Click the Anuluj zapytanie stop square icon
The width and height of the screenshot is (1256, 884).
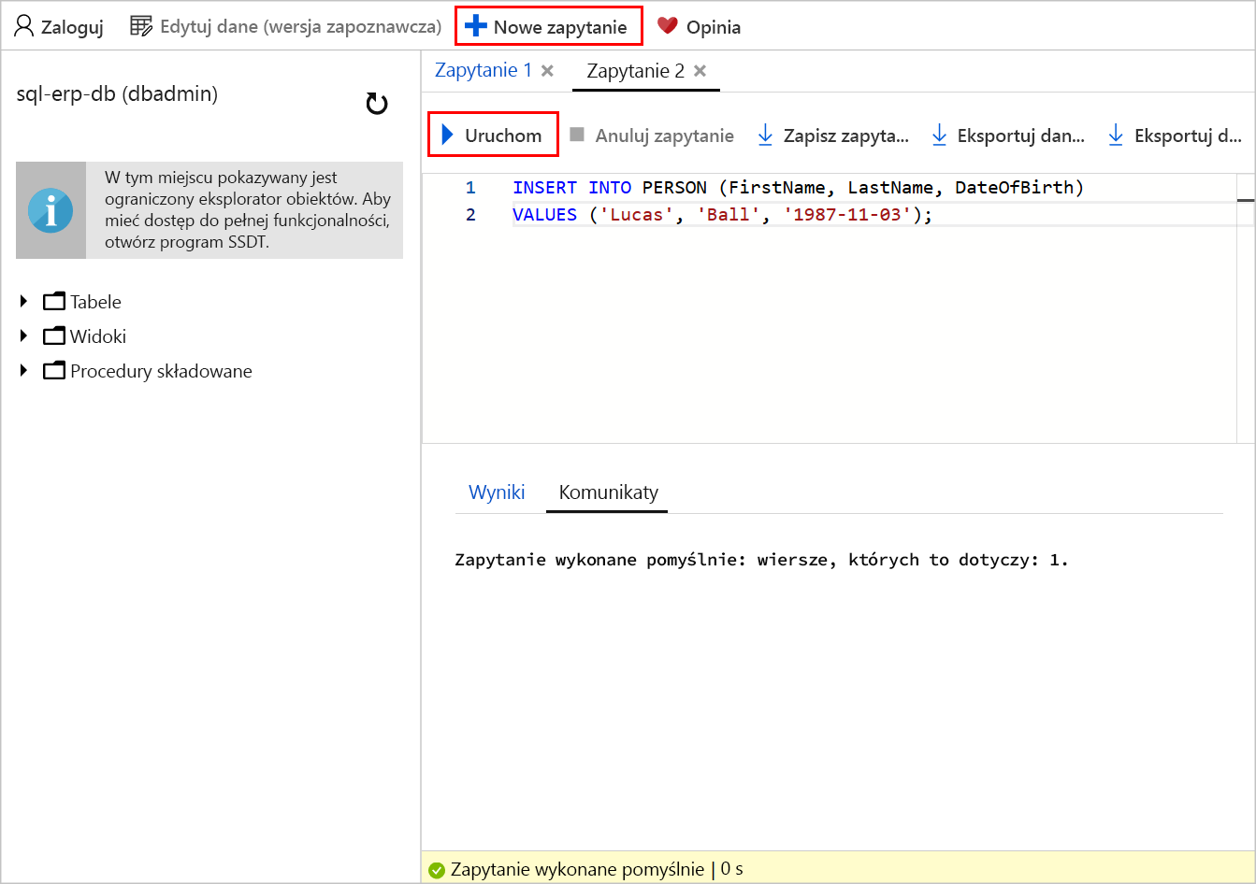577,135
